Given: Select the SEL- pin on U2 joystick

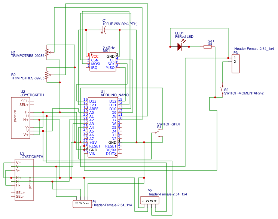Looking at the screenshot, I should pos(25,101).
